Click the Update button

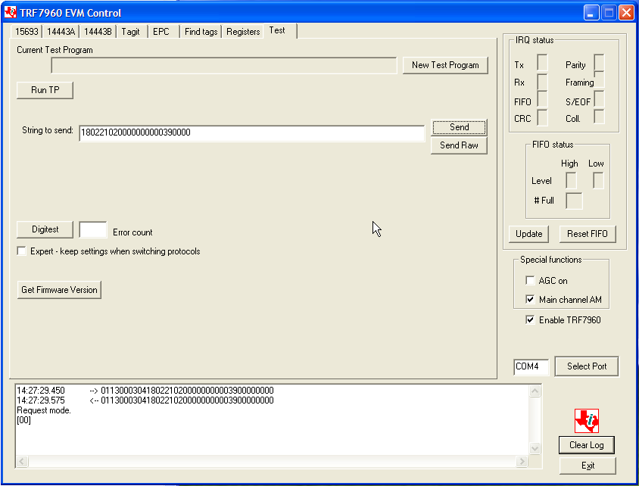[528, 234]
